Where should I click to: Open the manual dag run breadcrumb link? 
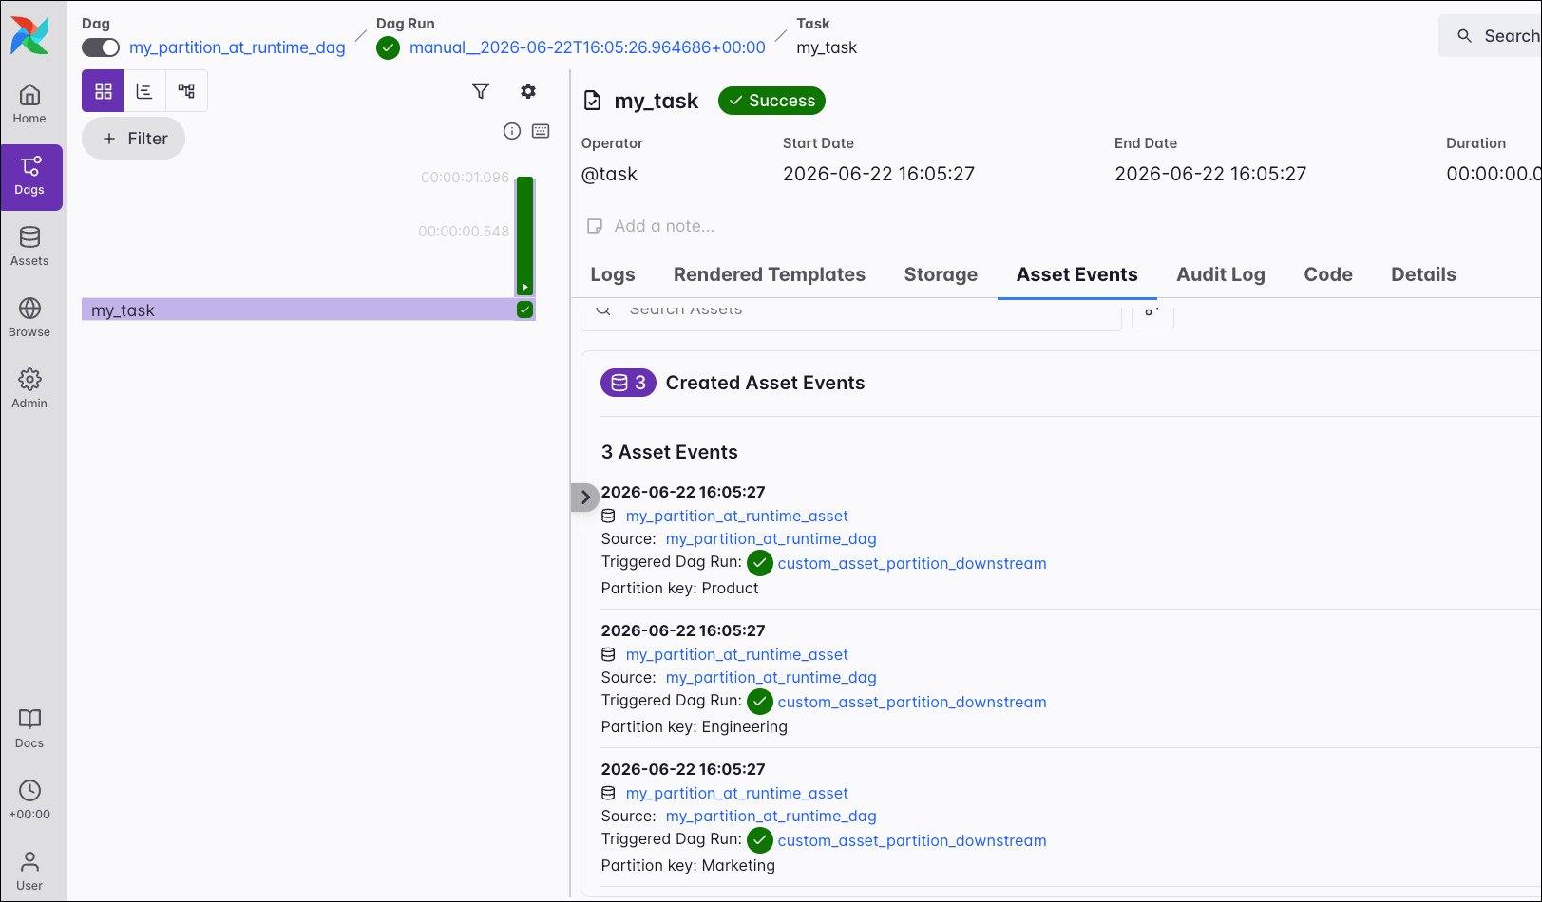(587, 47)
